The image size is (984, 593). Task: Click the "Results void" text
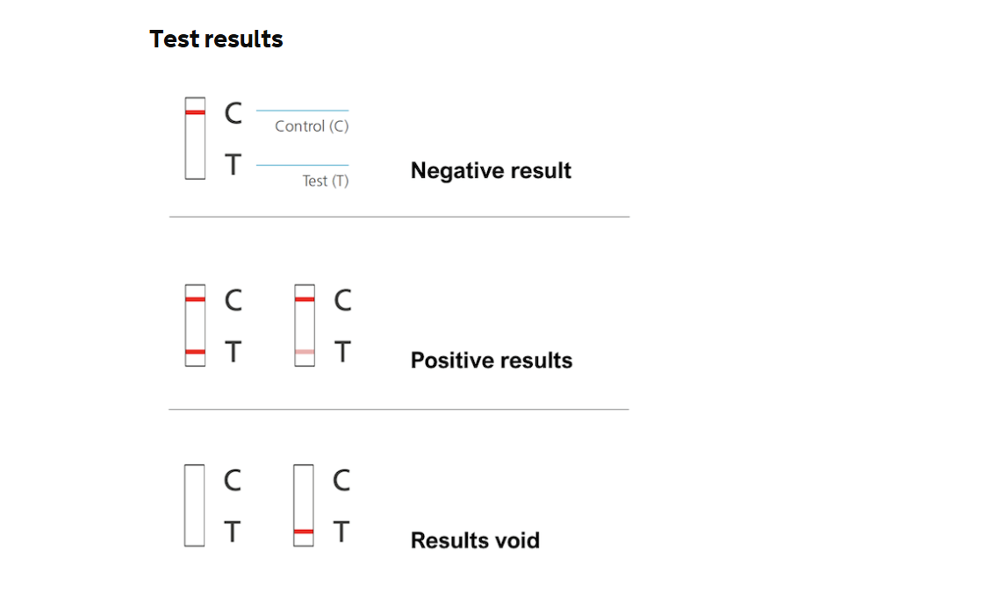(x=475, y=540)
